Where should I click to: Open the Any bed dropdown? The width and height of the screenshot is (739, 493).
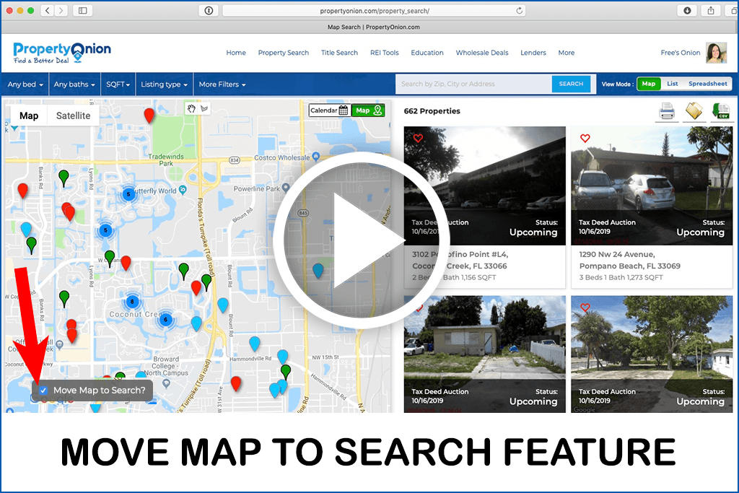click(x=25, y=84)
